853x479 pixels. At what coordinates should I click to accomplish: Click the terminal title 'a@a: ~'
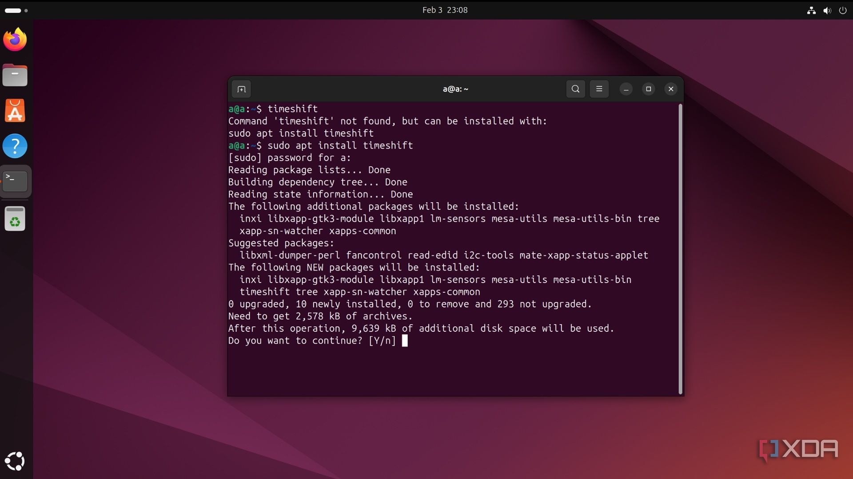click(455, 89)
